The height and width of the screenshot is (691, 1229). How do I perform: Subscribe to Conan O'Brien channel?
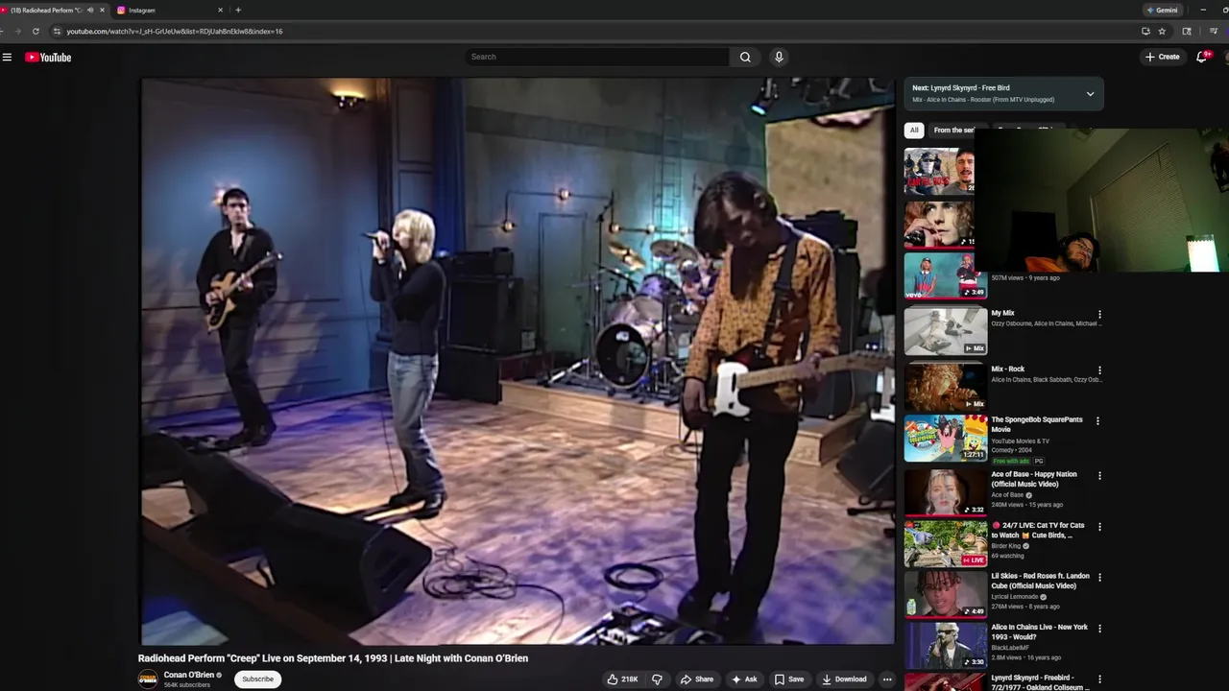pos(257,679)
